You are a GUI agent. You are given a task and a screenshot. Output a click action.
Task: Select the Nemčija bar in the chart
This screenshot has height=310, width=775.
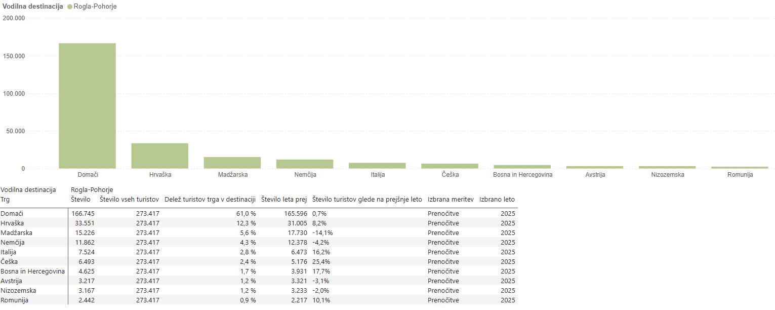click(x=305, y=164)
